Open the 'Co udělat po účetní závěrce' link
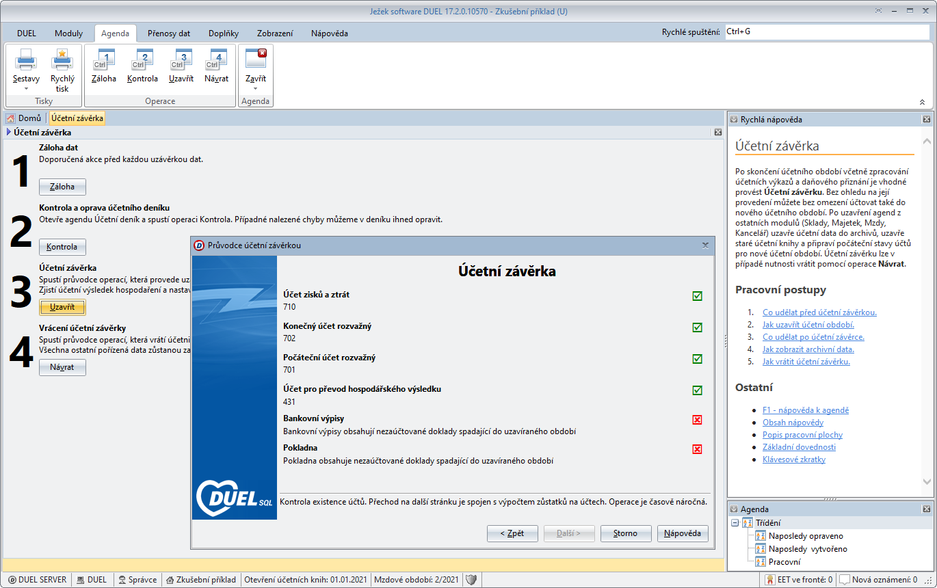Viewport: 937px width, 588px height. tap(813, 337)
